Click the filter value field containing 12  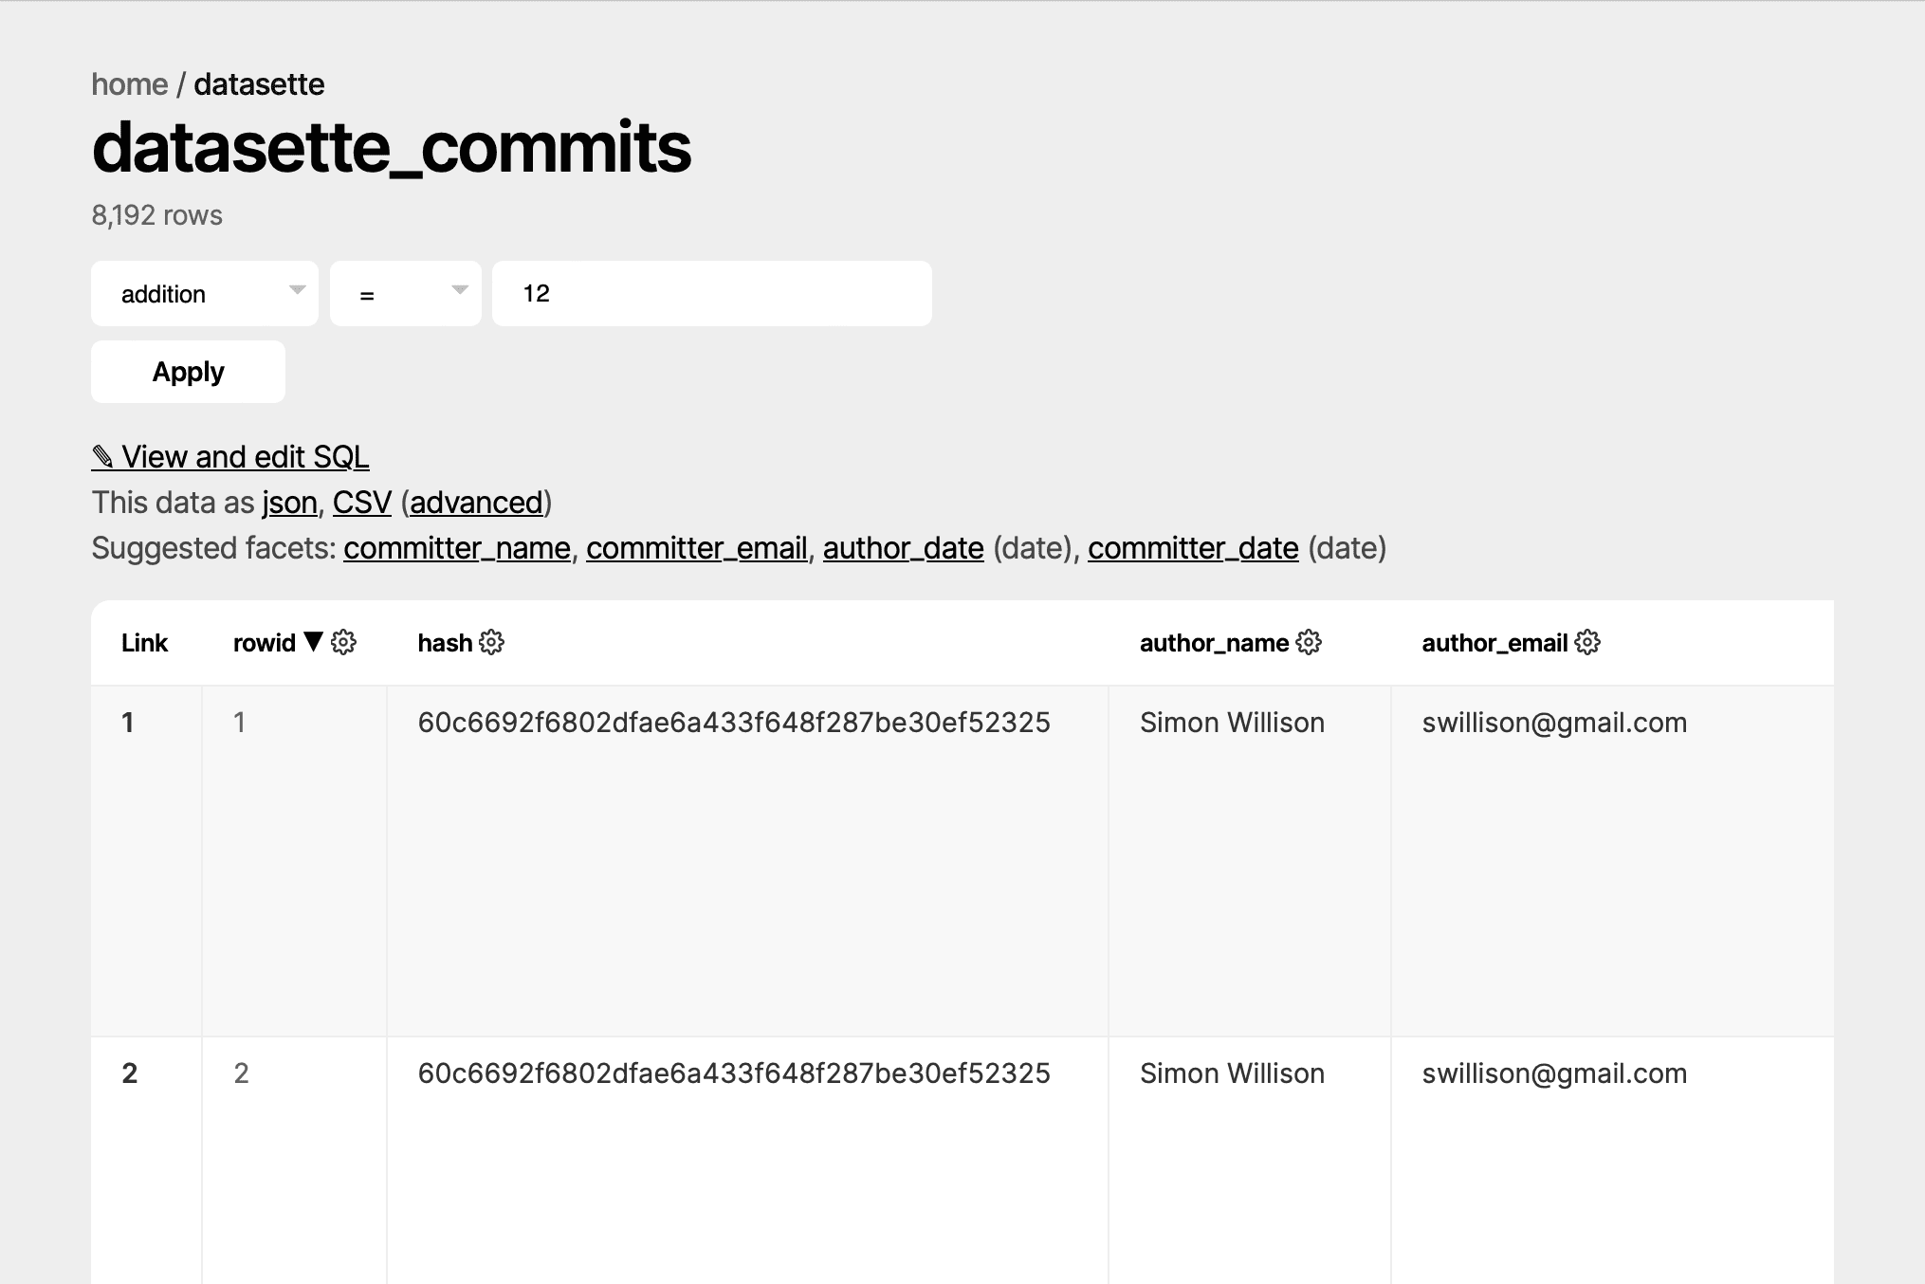click(x=711, y=293)
